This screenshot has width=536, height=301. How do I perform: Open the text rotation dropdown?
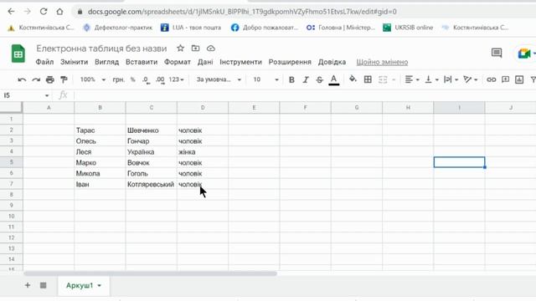click(470, 79)
